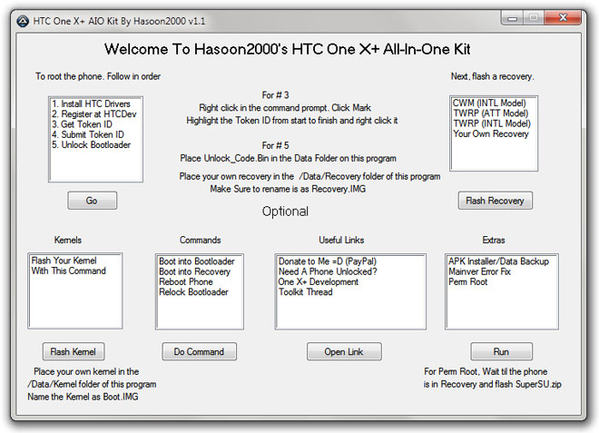The image size is (599, 433).
Task: Pick 'TWRP (INTL Model)' recovery
Action: pyautogui.click(x=492, y=123)
